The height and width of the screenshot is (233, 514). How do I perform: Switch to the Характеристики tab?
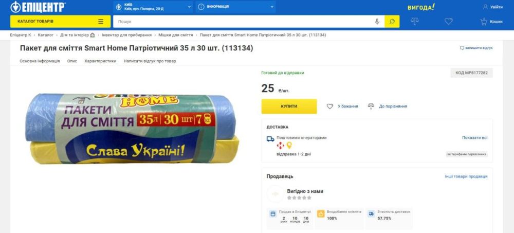point(100,61)
